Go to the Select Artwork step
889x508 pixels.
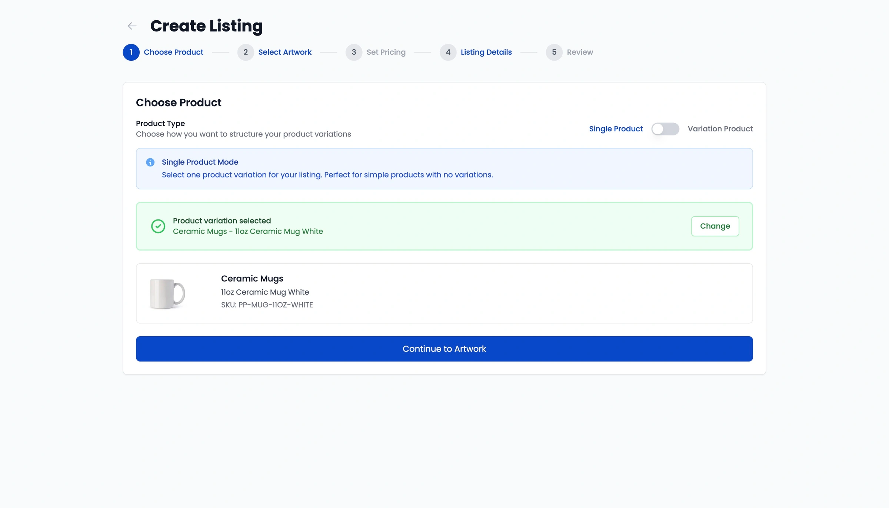click(285, 52)
